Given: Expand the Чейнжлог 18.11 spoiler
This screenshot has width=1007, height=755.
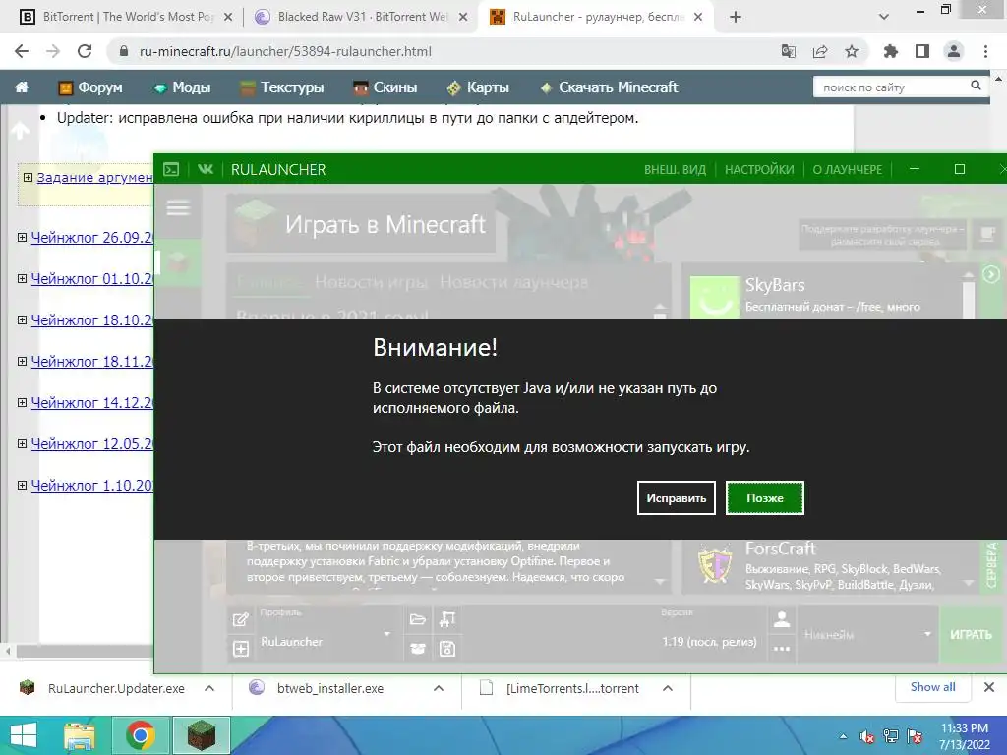Looking at the screenshot, I should pos(22,362).
